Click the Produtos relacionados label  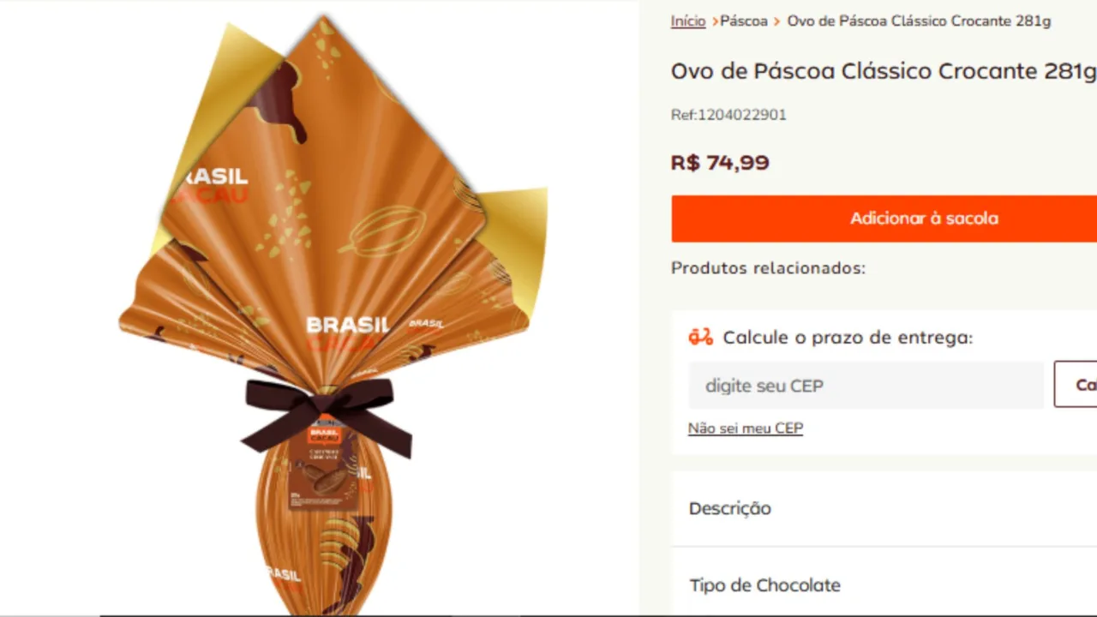(x=768, y=267)
